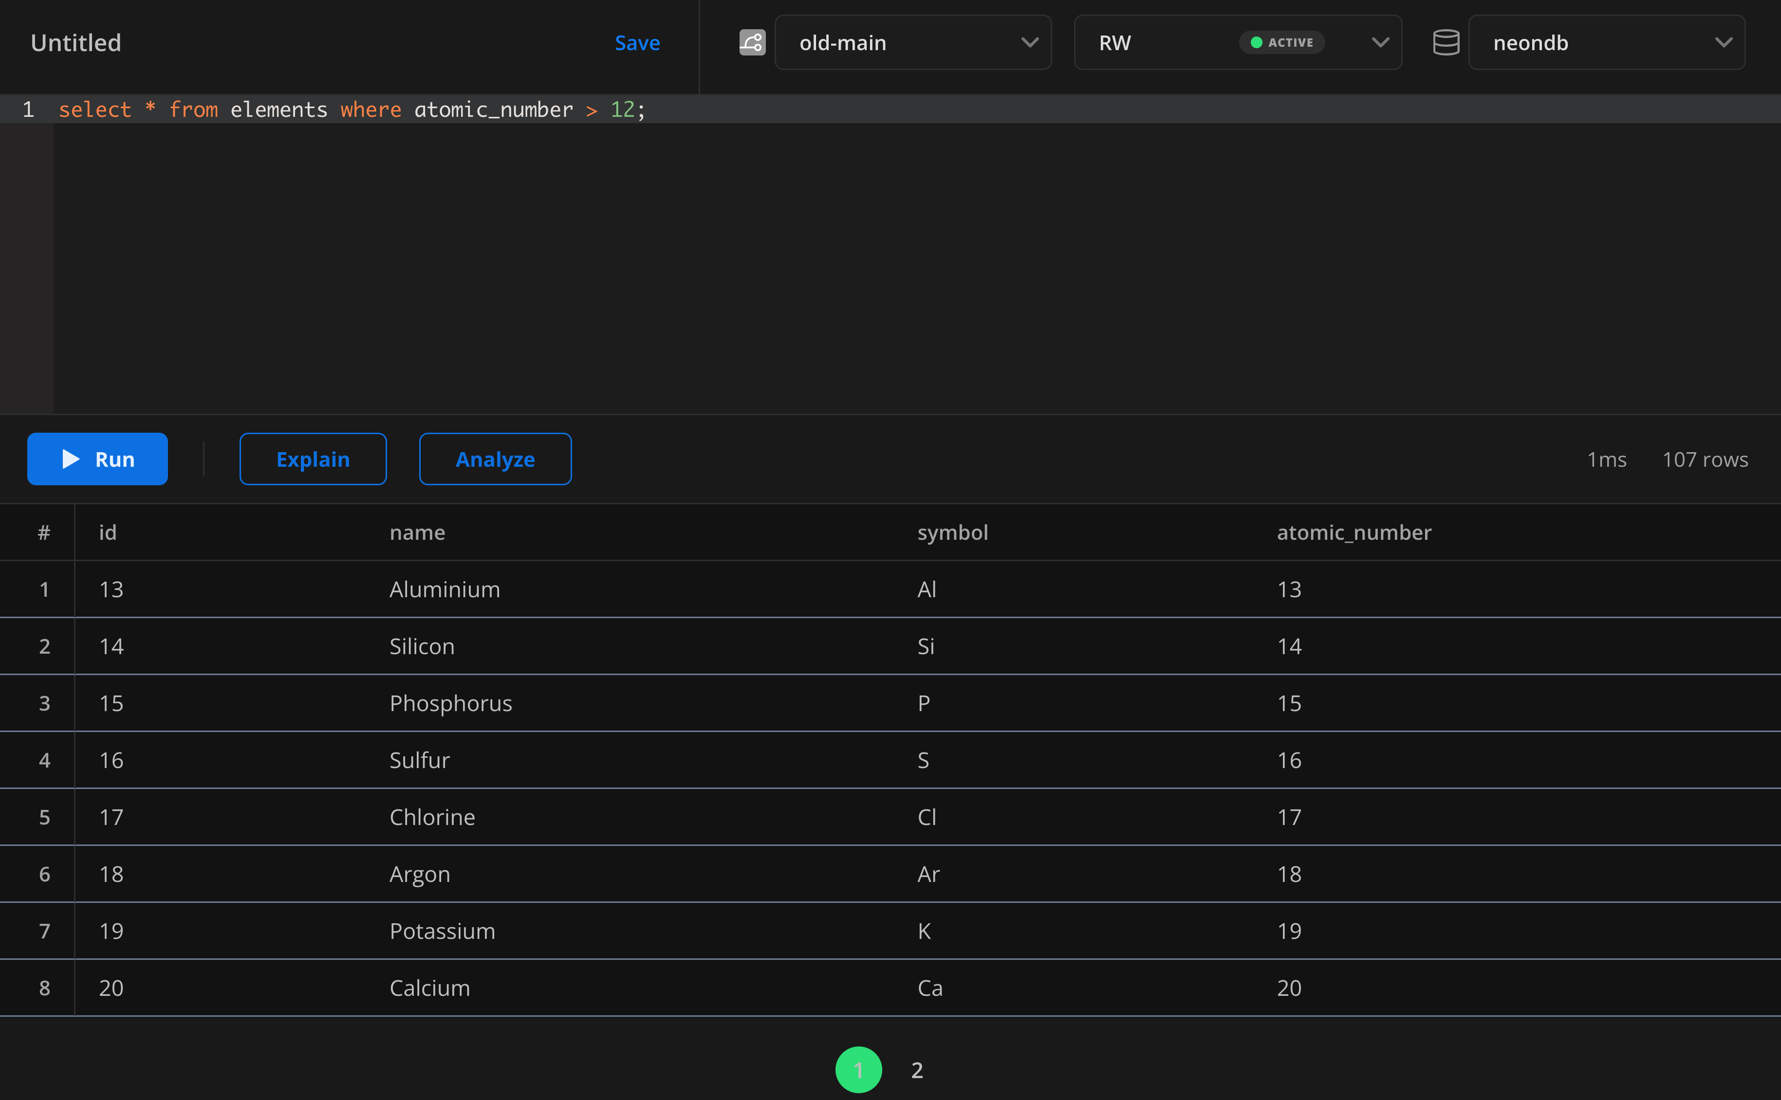Click the '107 rows' result count
Viewport: 1781px width, 1100px height.
click(x=1706, y=460)
